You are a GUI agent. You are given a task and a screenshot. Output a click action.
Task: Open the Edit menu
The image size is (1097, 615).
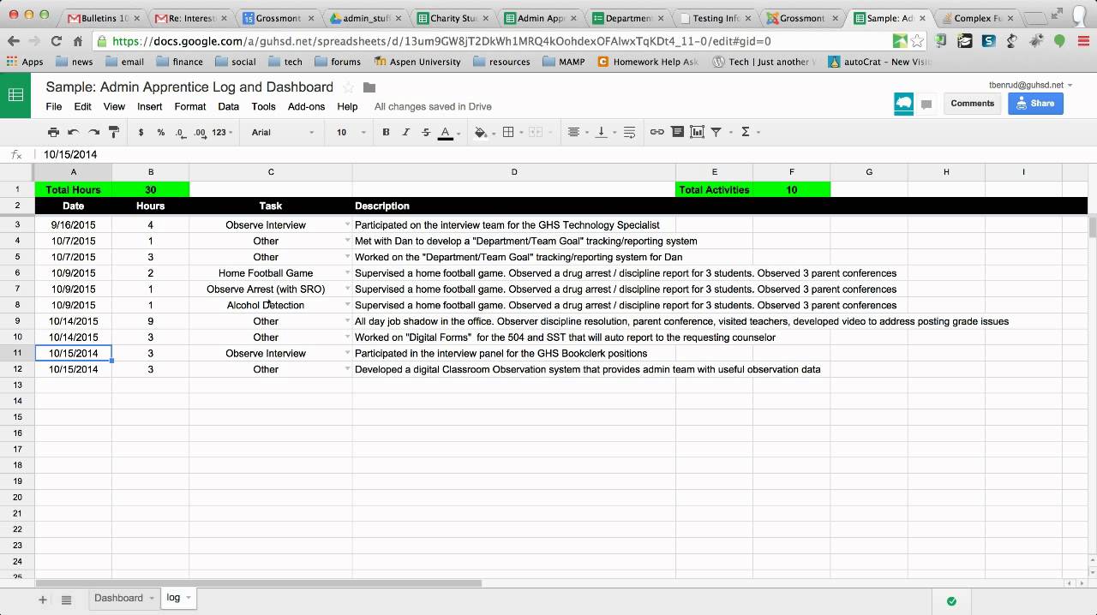pos(82,107)
